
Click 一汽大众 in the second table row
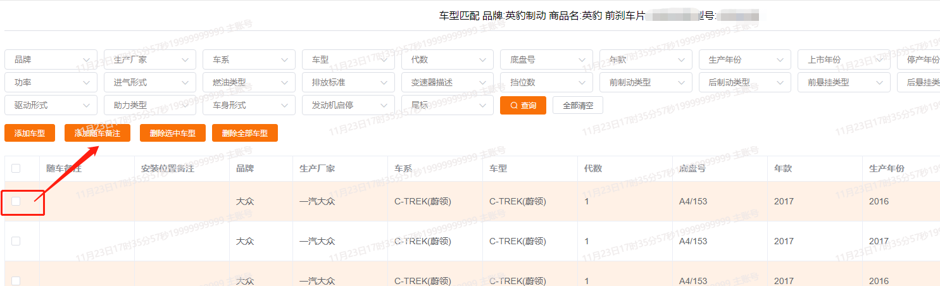pos(317,241)
